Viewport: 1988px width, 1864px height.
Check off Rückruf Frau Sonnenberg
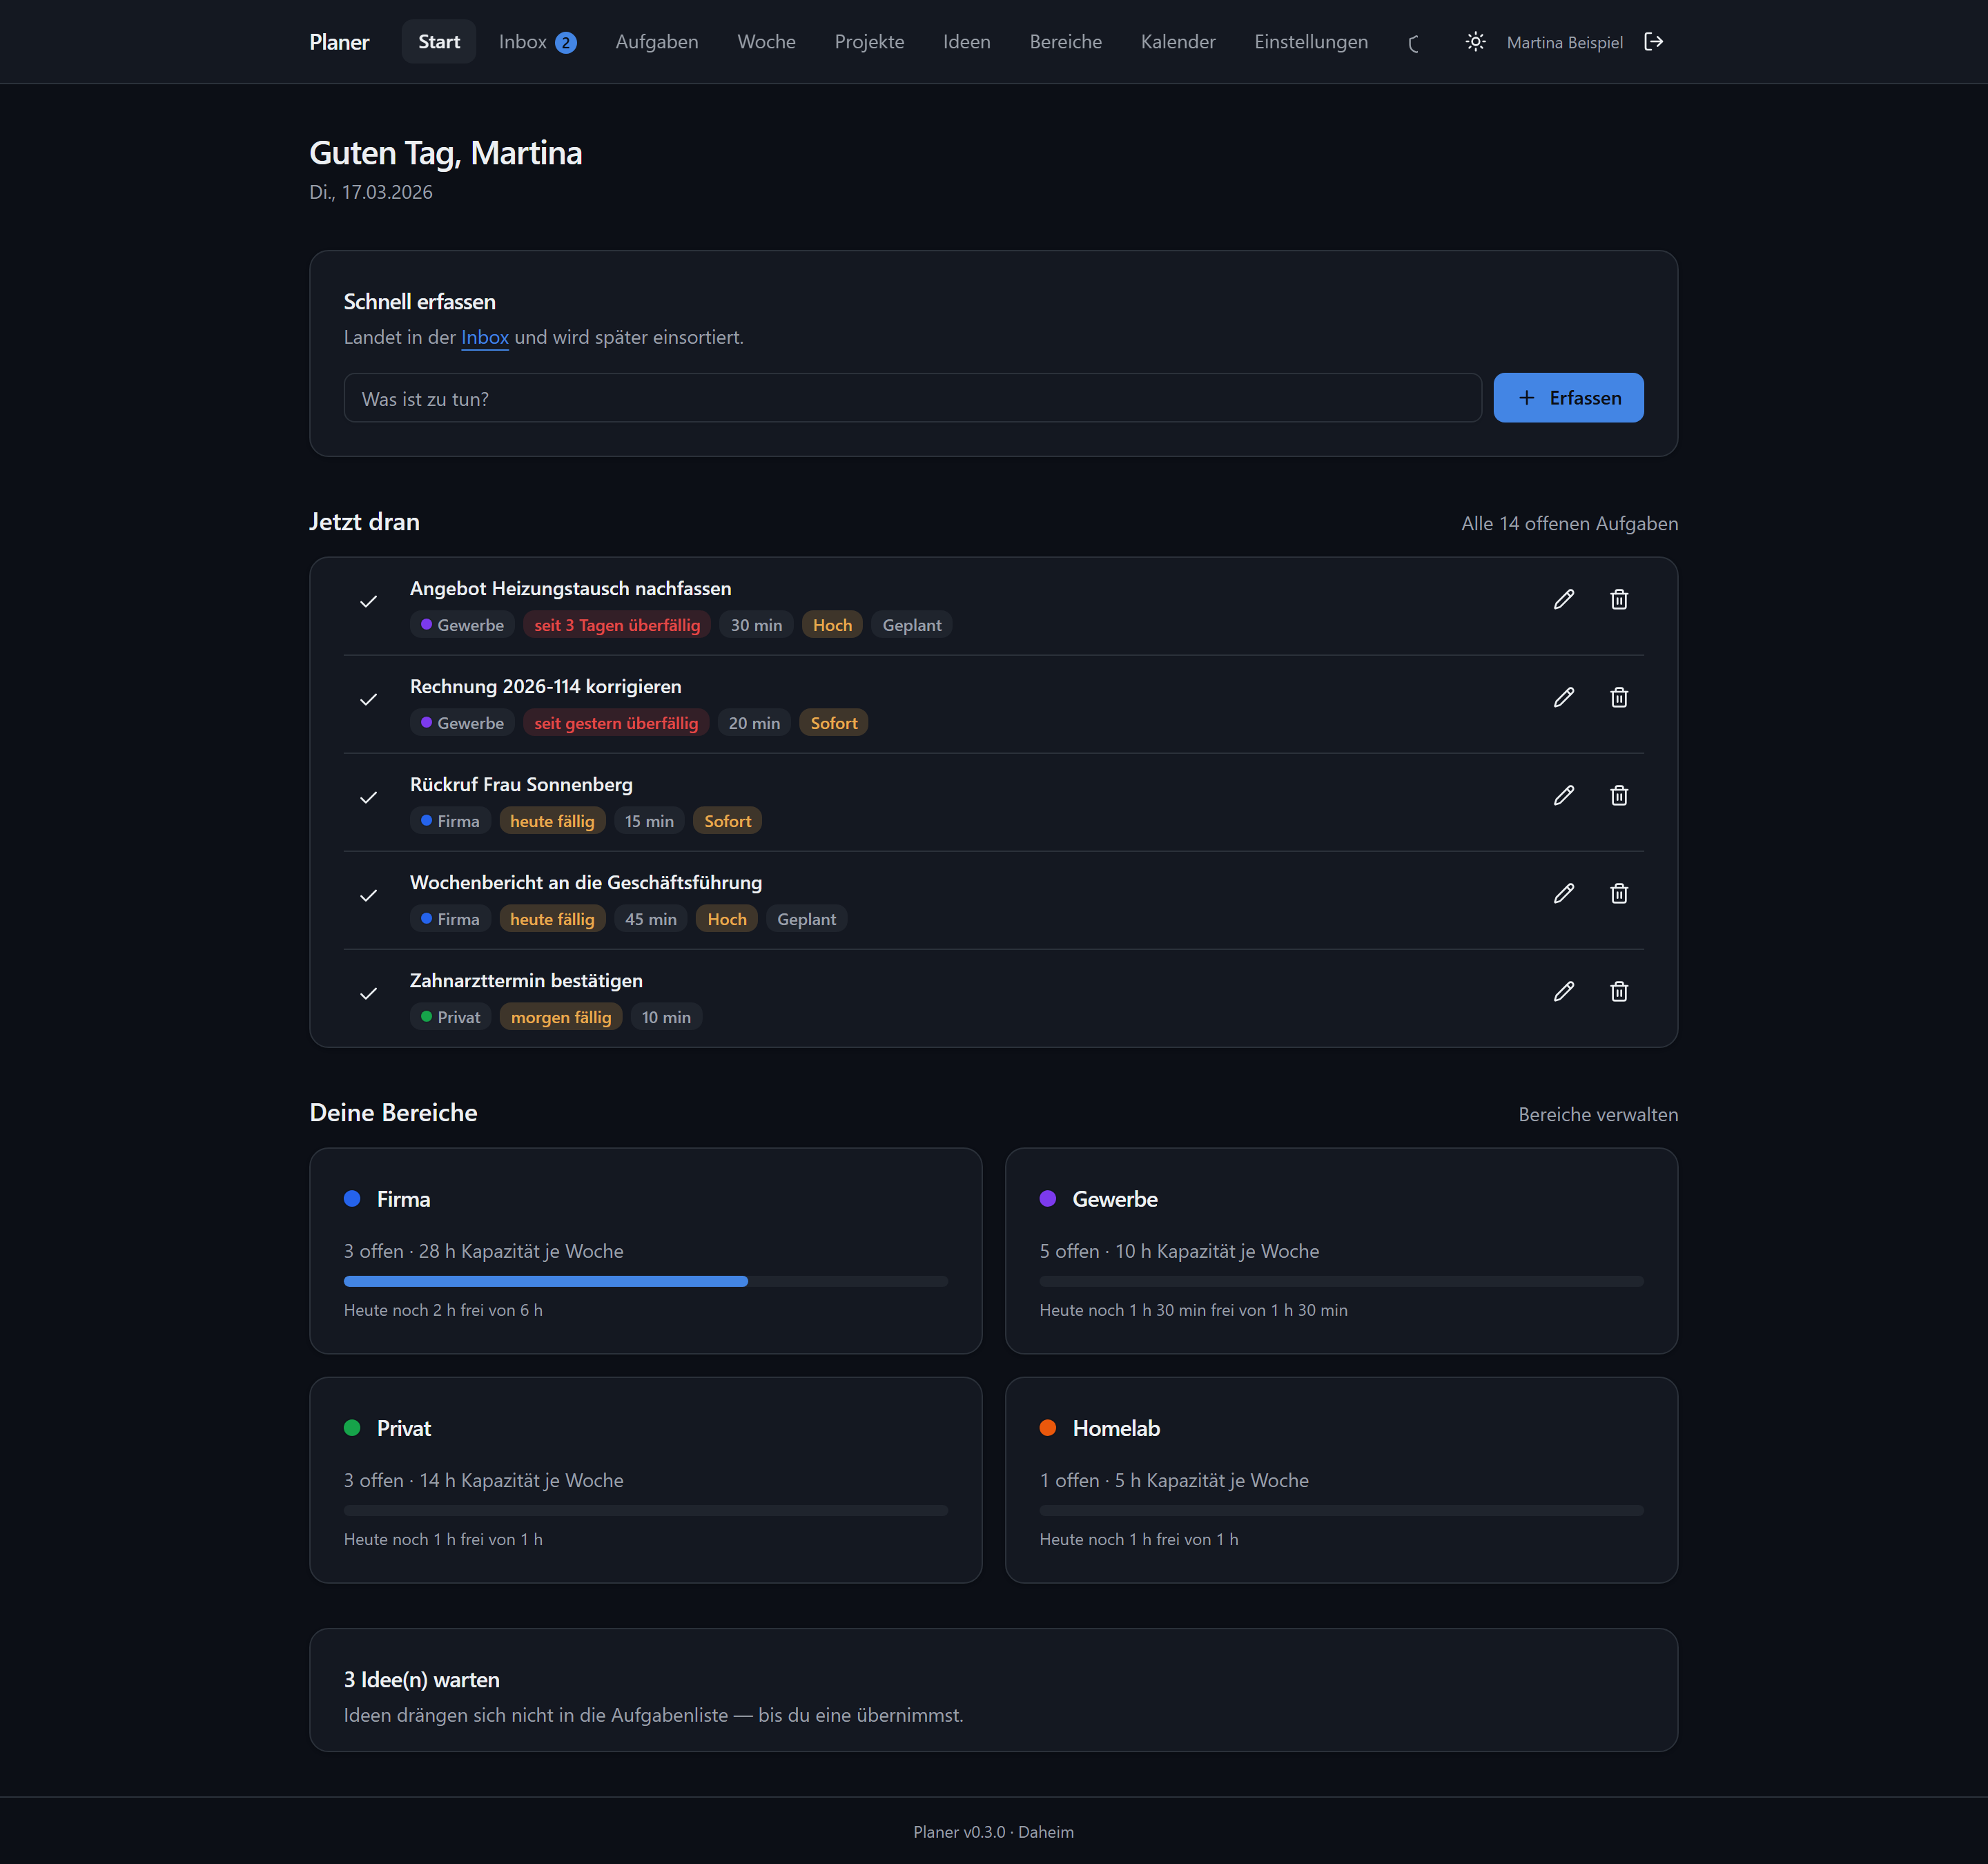[x=368, y=797]
